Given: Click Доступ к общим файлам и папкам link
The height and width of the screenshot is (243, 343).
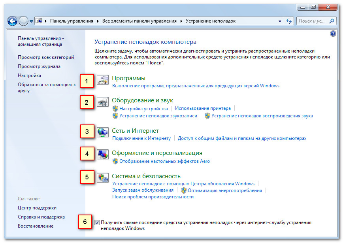Looking at the screenshot, I should pos(242,138).
